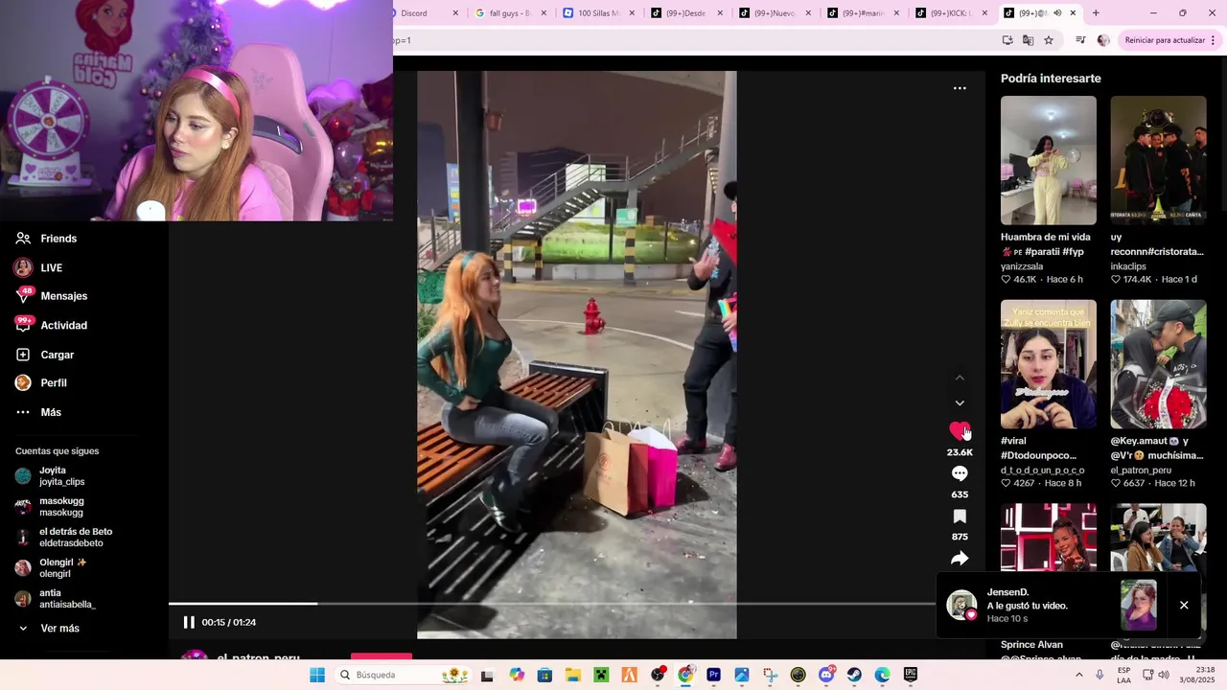Open the Windows Start menu
The height and width of the screenshot is (690, 1227).
click(x=317, y=675)
